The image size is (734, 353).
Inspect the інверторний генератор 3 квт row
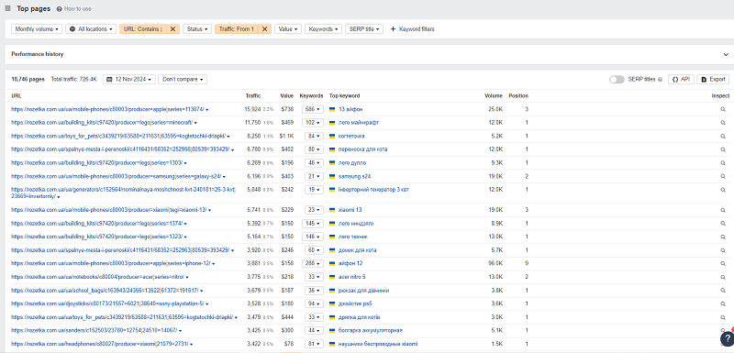pos(723,190)
